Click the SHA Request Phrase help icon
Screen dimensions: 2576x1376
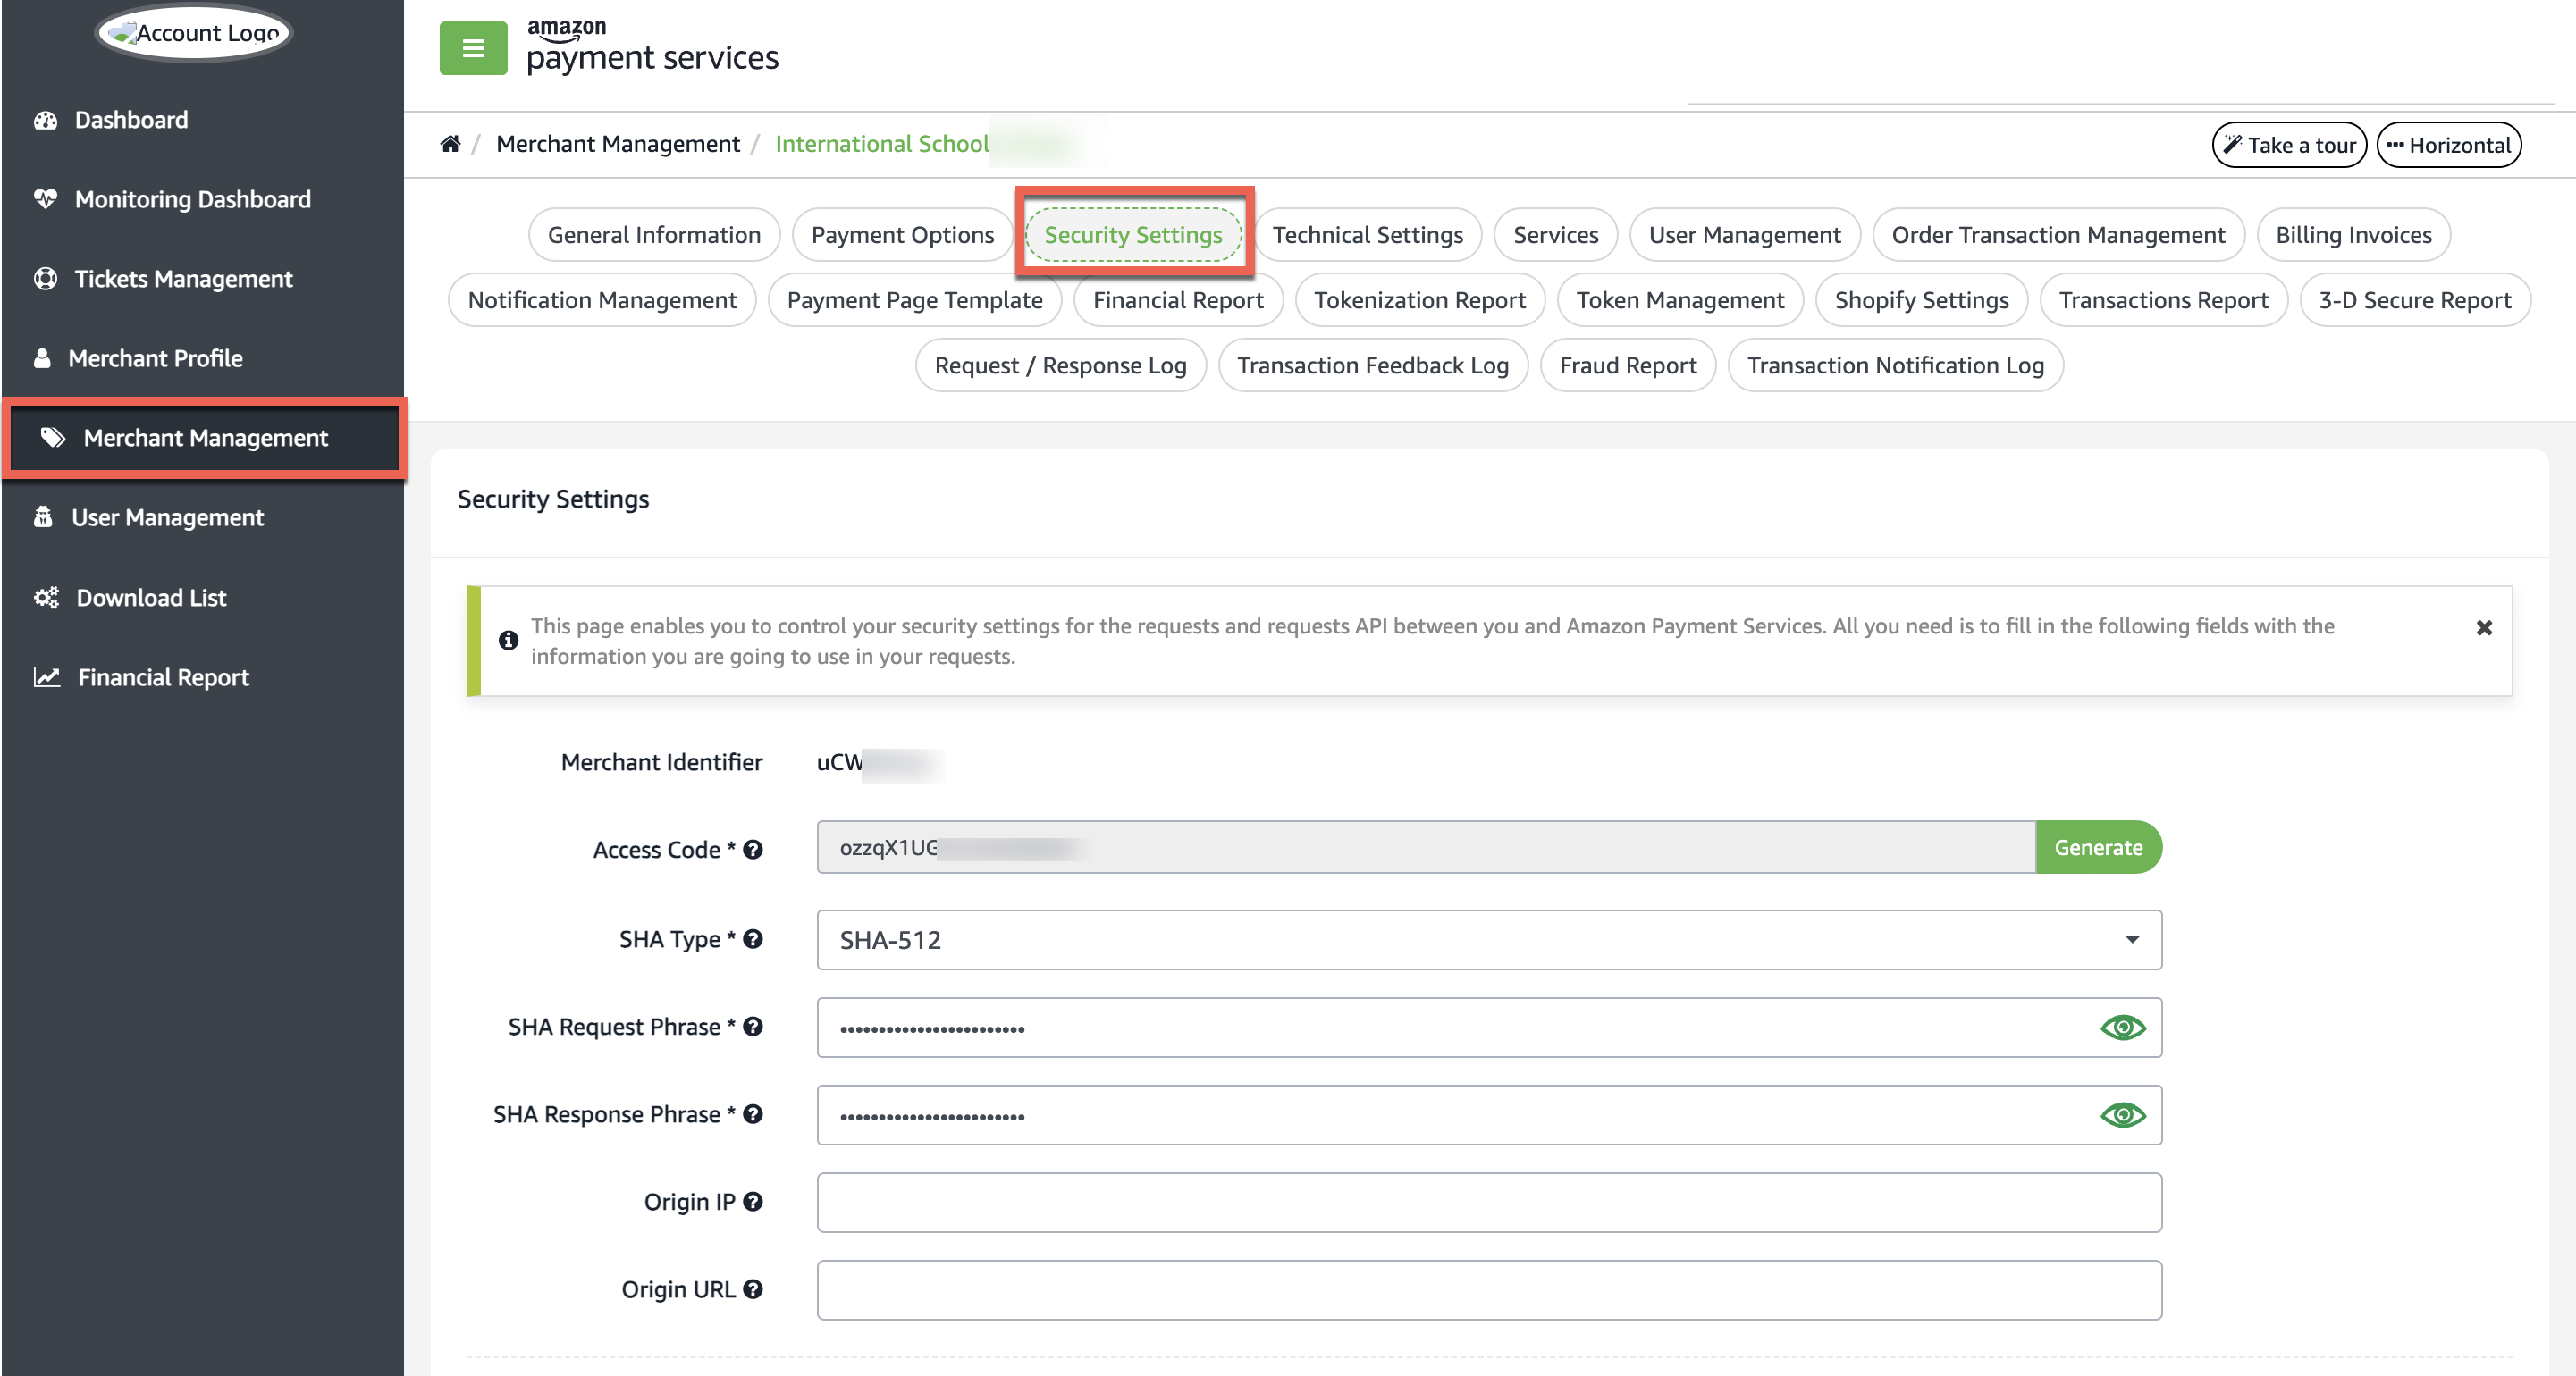pyautogui.click(x=753, y=1027)
